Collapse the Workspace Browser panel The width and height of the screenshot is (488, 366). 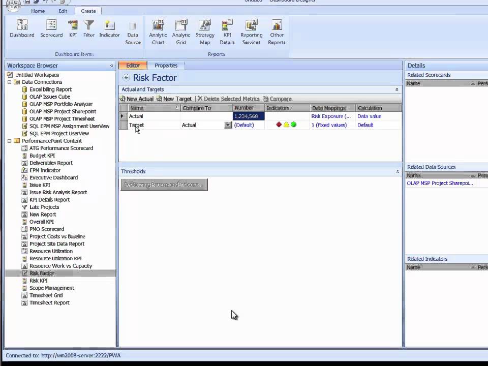coord(111,66)
